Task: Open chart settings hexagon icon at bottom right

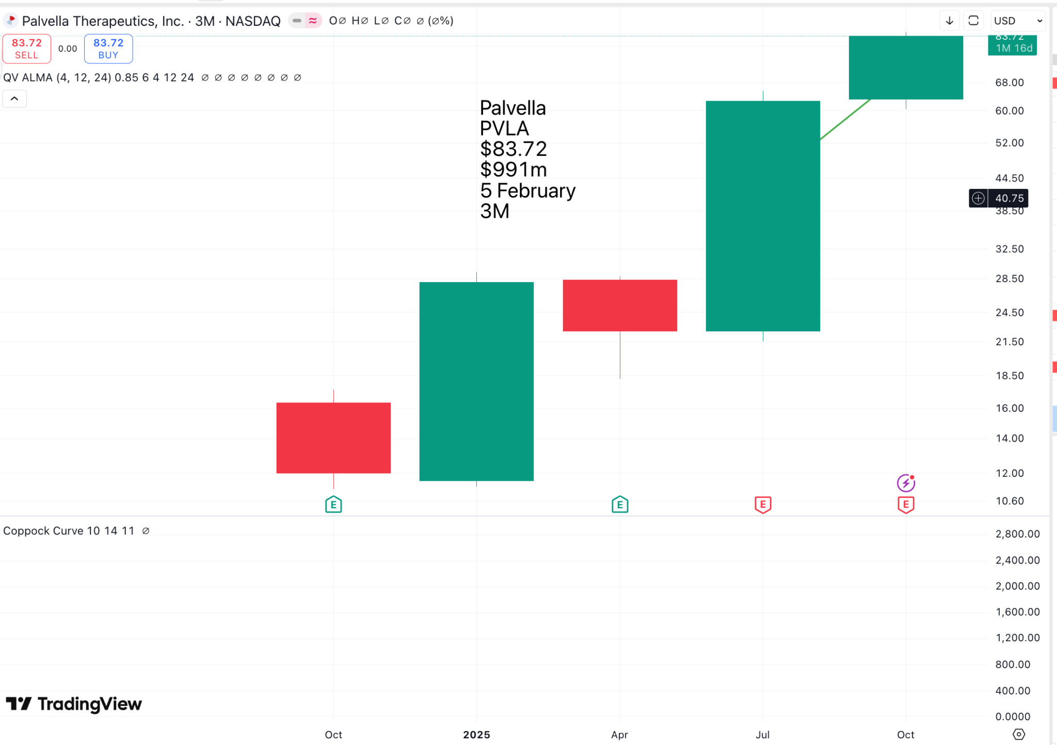Action: [1019, 734]
